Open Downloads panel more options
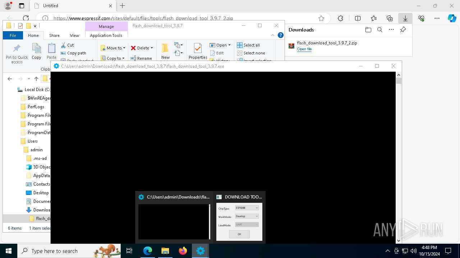The height and width of the screenshot is (258, 460). coord(391,30)
